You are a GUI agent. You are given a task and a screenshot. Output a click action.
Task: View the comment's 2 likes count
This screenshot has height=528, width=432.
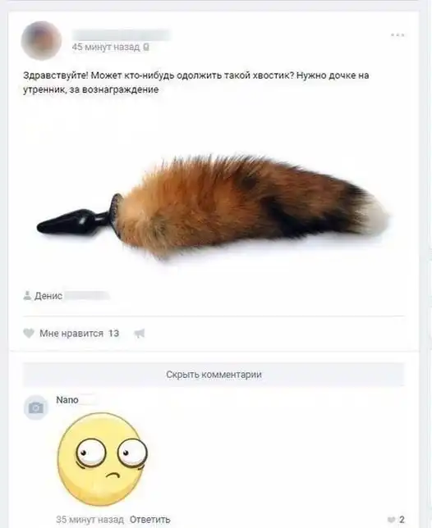(x=402, y=520)
